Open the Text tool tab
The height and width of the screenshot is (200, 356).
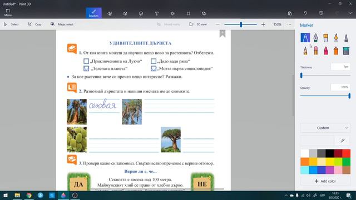coord(157,13)
